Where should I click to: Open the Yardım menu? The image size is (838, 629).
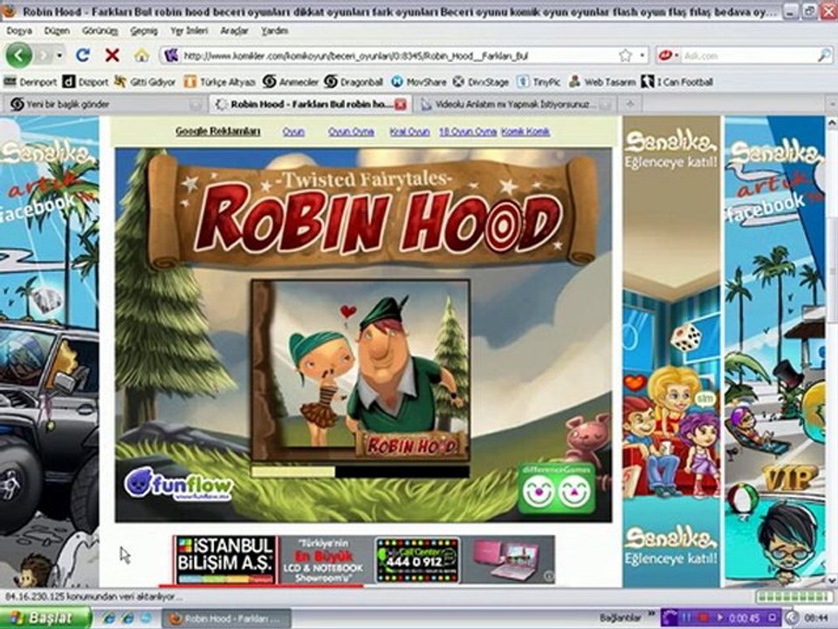[x=275, y=31]
